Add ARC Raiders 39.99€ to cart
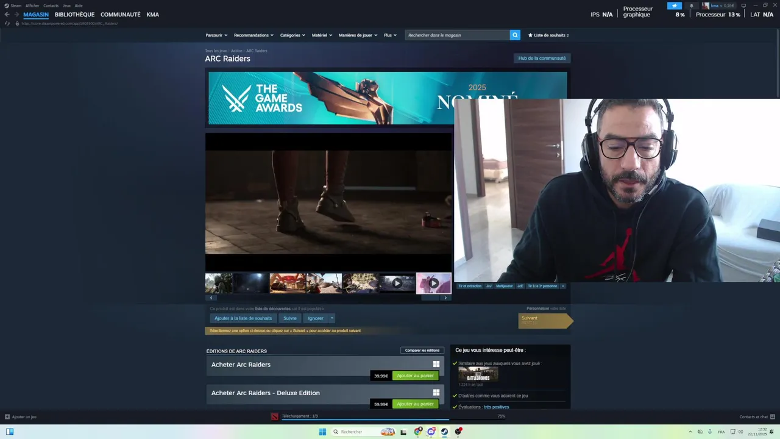Screen dimensions: 780x439 [415, 376]
